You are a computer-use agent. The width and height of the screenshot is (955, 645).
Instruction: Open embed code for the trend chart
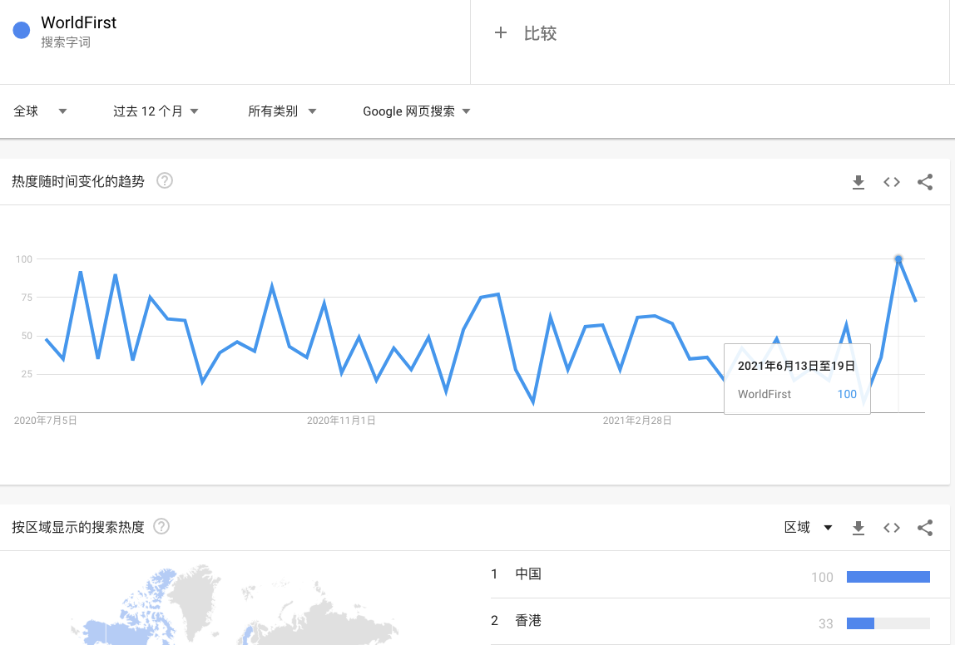pyautogui.click(x=892, y=182)
